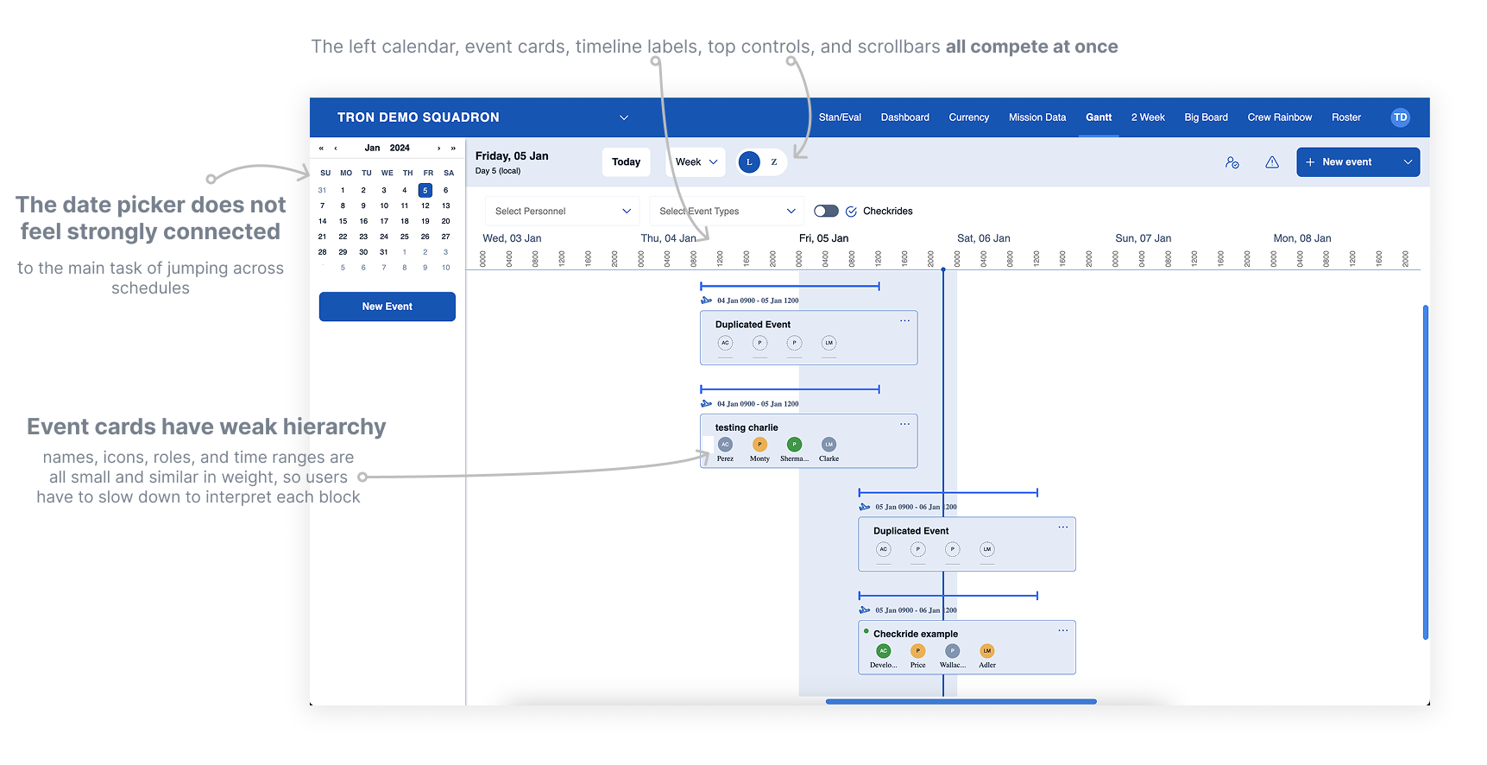Viewport: 1487px width, 765px height.
Task: Go to next year with double-right arrow
Action: click(453, 149)
